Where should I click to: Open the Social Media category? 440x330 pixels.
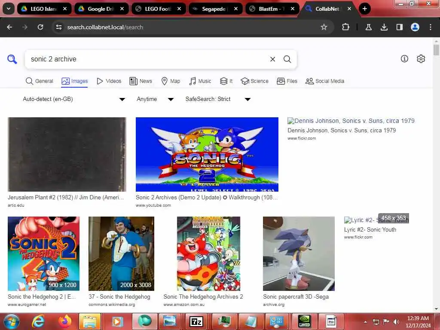pos(325,81)
